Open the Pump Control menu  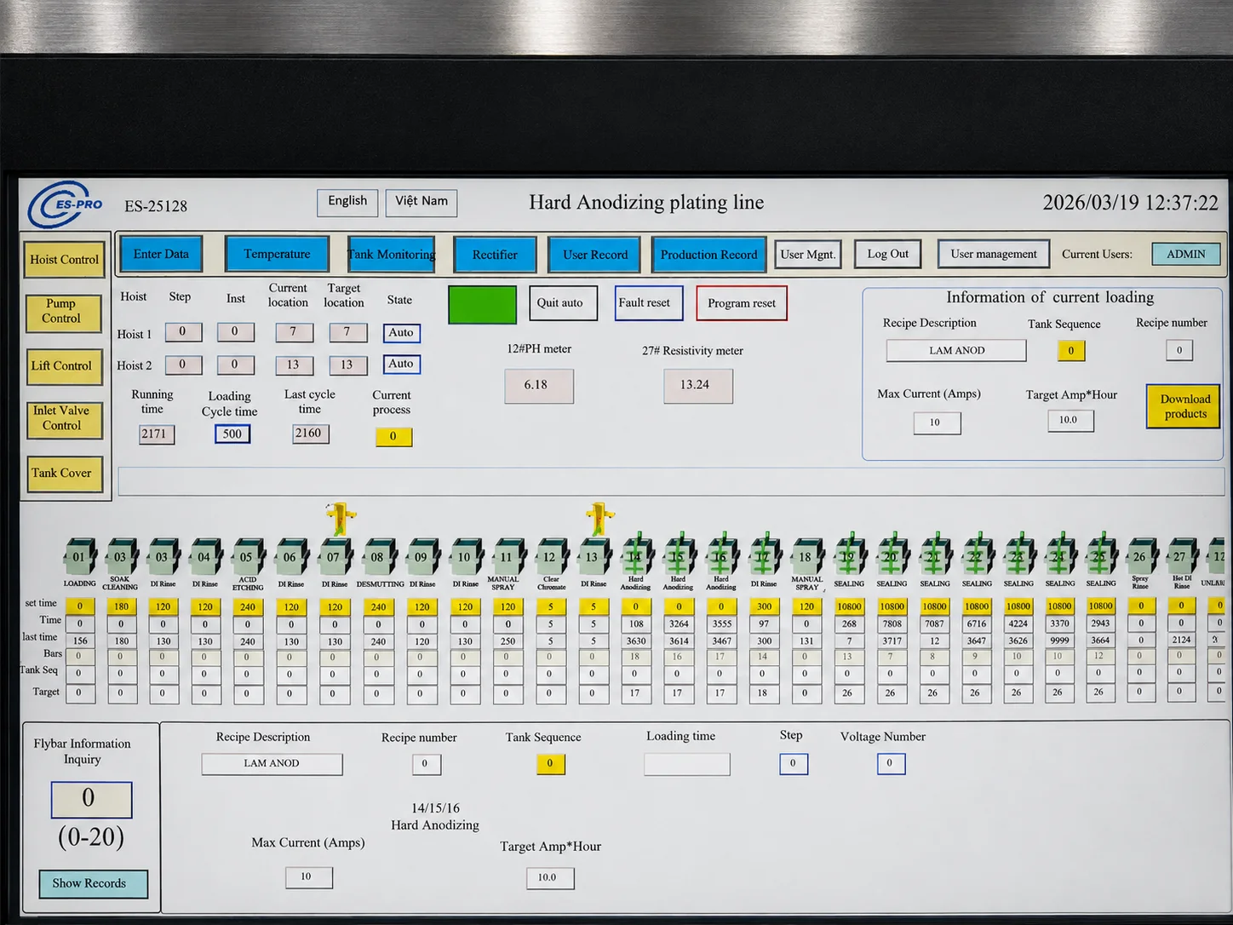click(x=63, y=312)
